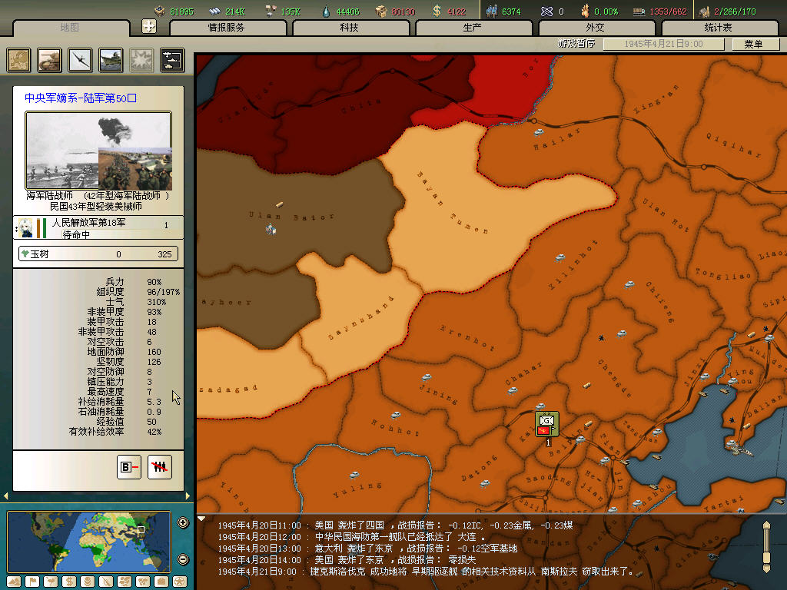The height and width of the screenshot is (590, 787).
Task: Click the unit counter on the map
Action: tap(547, 424)
